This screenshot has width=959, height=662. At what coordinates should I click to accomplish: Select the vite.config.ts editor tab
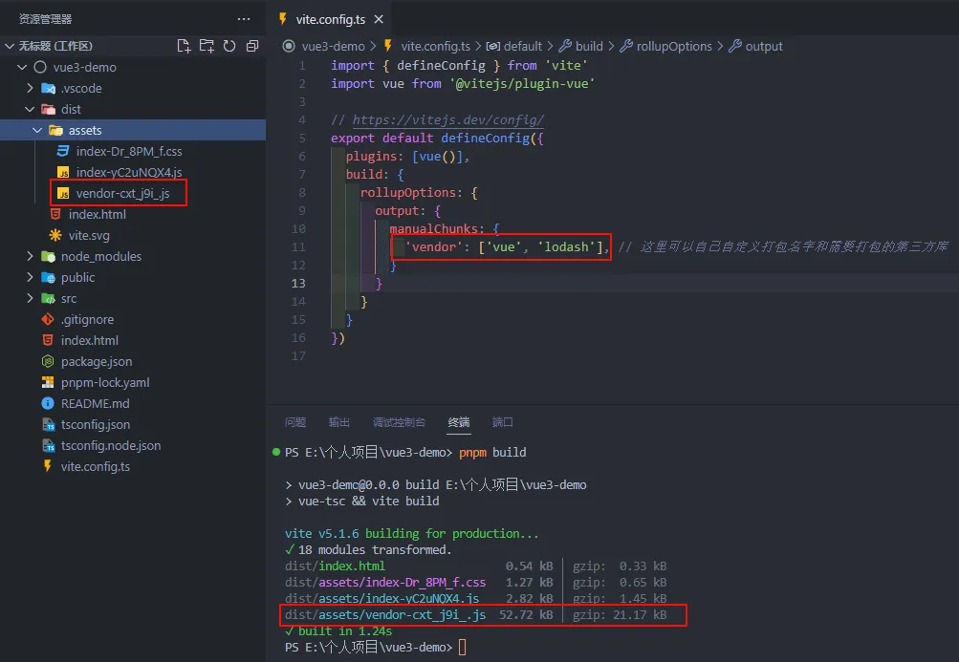[330, 19]
